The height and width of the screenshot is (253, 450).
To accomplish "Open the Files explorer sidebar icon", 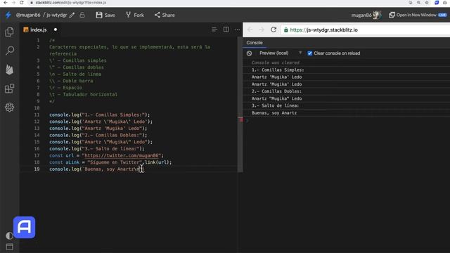I will pos(9,32).
